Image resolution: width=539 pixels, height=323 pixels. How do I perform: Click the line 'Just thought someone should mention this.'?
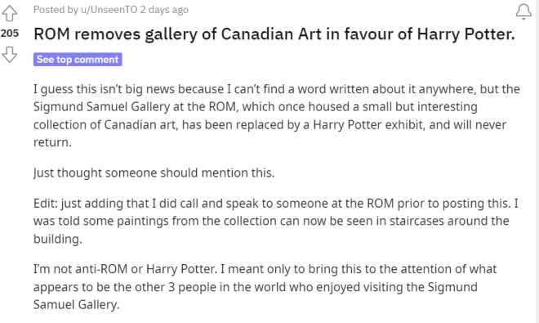pyautogui.click(x=154, y=173)
